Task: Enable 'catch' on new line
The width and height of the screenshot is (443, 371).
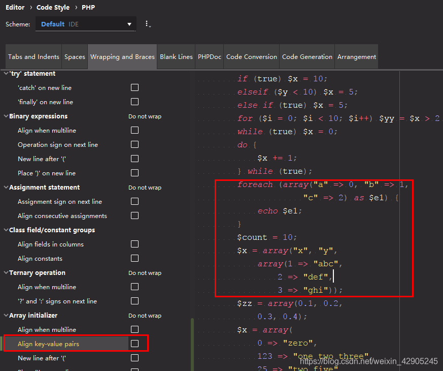Action: pyautogui.click(x=134, y=87)
